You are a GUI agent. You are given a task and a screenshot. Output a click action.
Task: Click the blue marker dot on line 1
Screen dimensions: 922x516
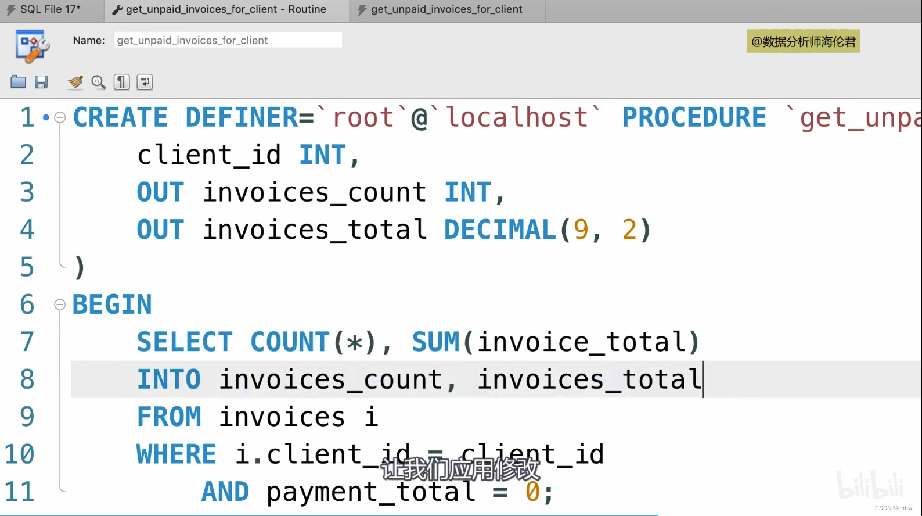click(x=46, y=117)
